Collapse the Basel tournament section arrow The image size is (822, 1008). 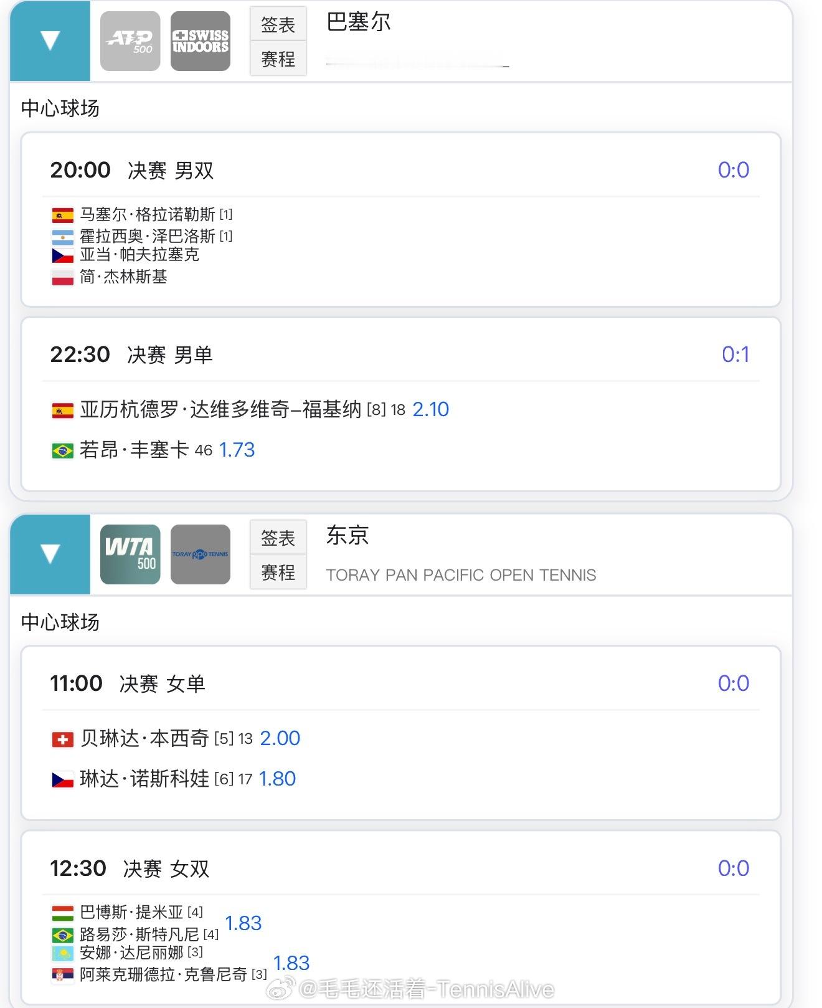point(50,41)
